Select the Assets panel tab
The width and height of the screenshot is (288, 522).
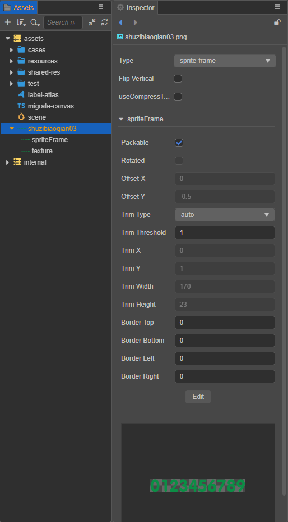pyautogui.click(x=19, y=7)
